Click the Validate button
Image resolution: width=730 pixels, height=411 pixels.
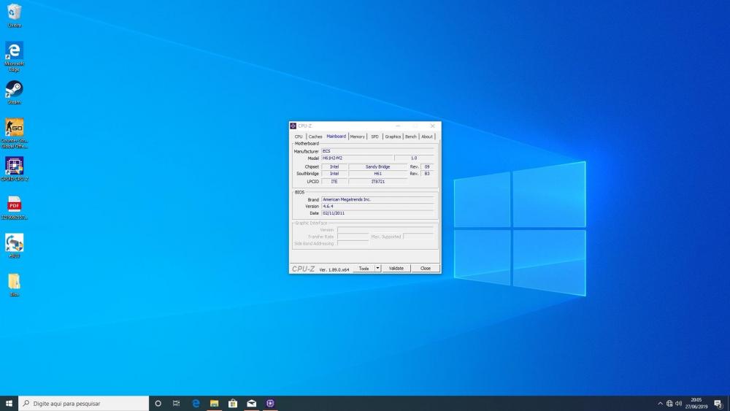click(x=396, y=269)
